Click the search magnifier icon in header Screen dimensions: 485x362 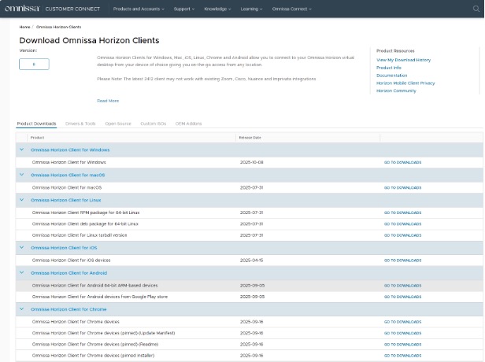[476, 9]
